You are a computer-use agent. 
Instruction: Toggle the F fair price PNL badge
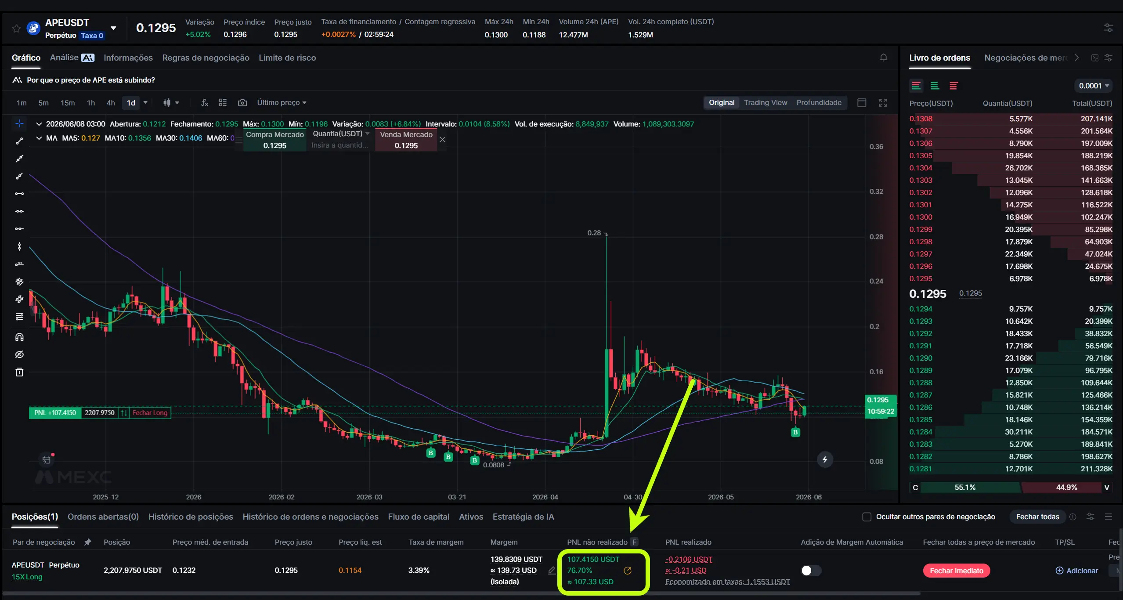tap(634, 542)
